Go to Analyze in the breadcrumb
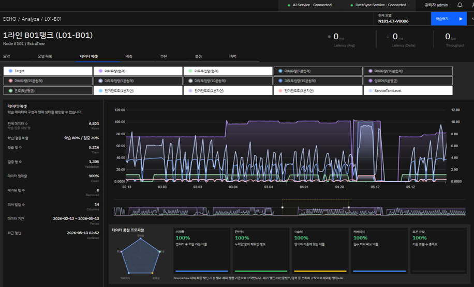The image size is (474, 287). [30, 19]
